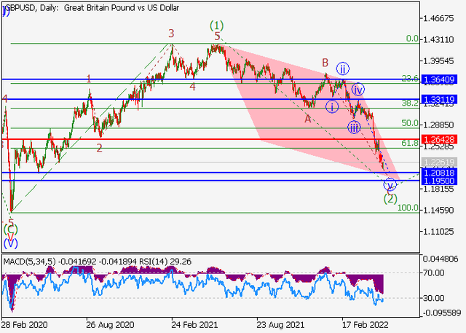Click the 28 Feb 2020 date label

point(25,325)
